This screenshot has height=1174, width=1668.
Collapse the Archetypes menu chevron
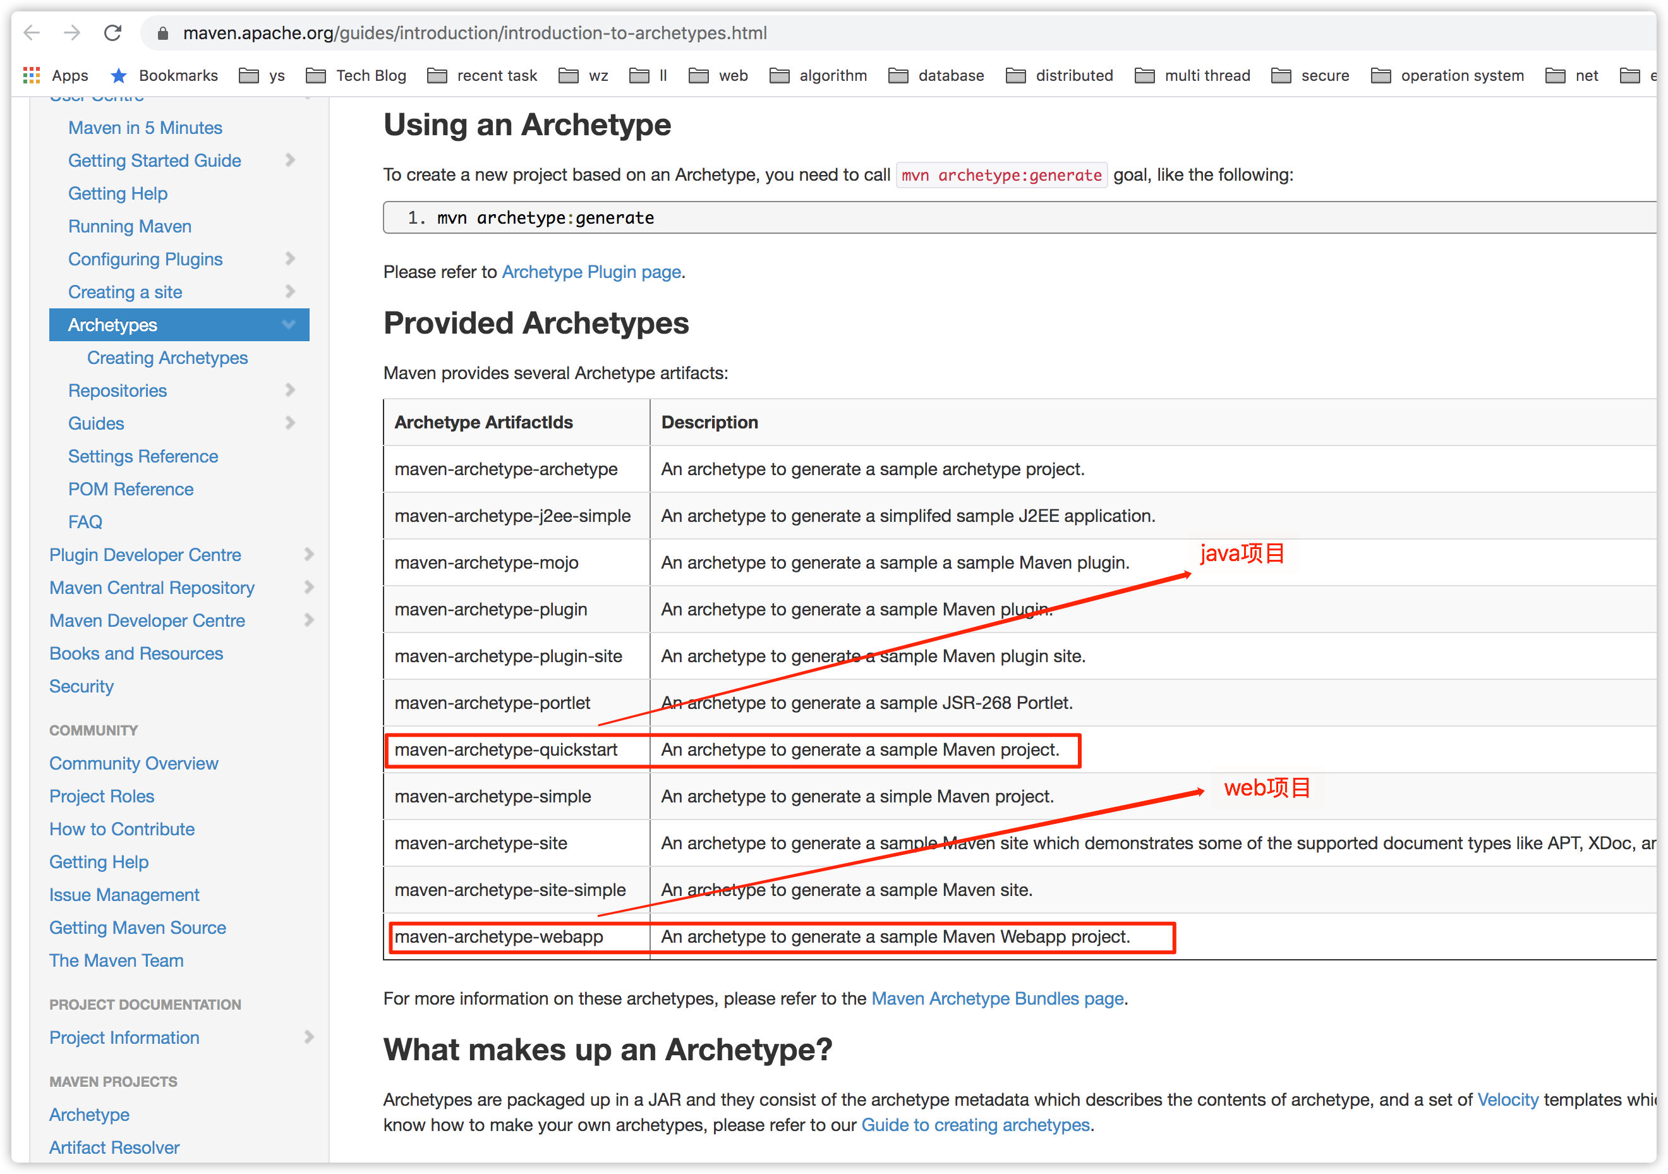click(288, 325)
